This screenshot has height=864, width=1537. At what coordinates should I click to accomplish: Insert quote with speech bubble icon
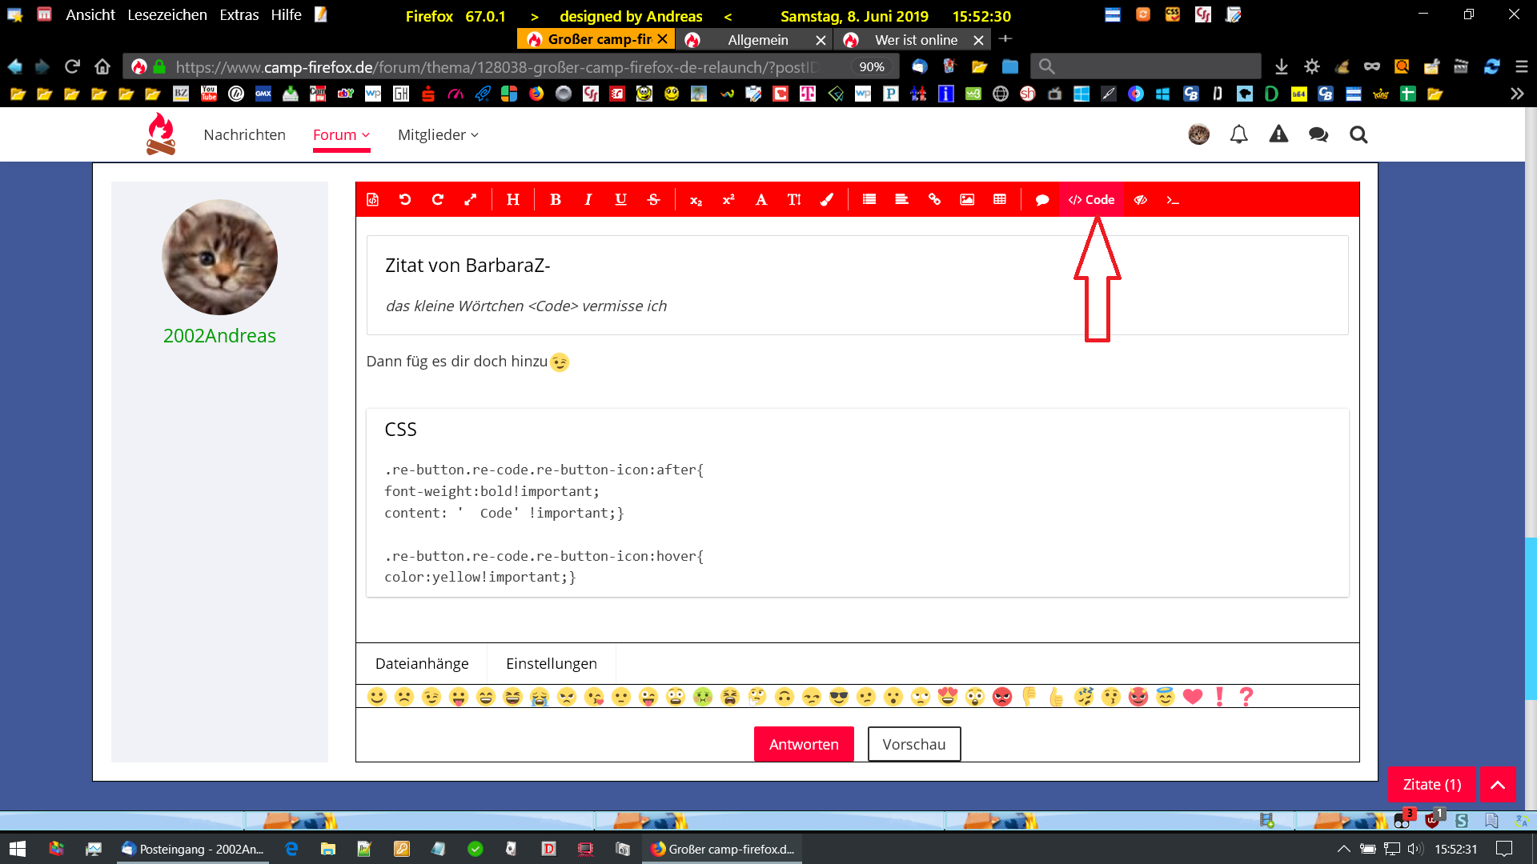click(1042, 200)
